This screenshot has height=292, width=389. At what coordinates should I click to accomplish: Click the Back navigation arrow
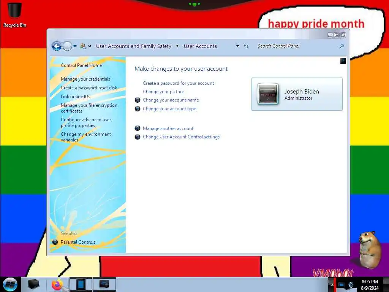57,46
